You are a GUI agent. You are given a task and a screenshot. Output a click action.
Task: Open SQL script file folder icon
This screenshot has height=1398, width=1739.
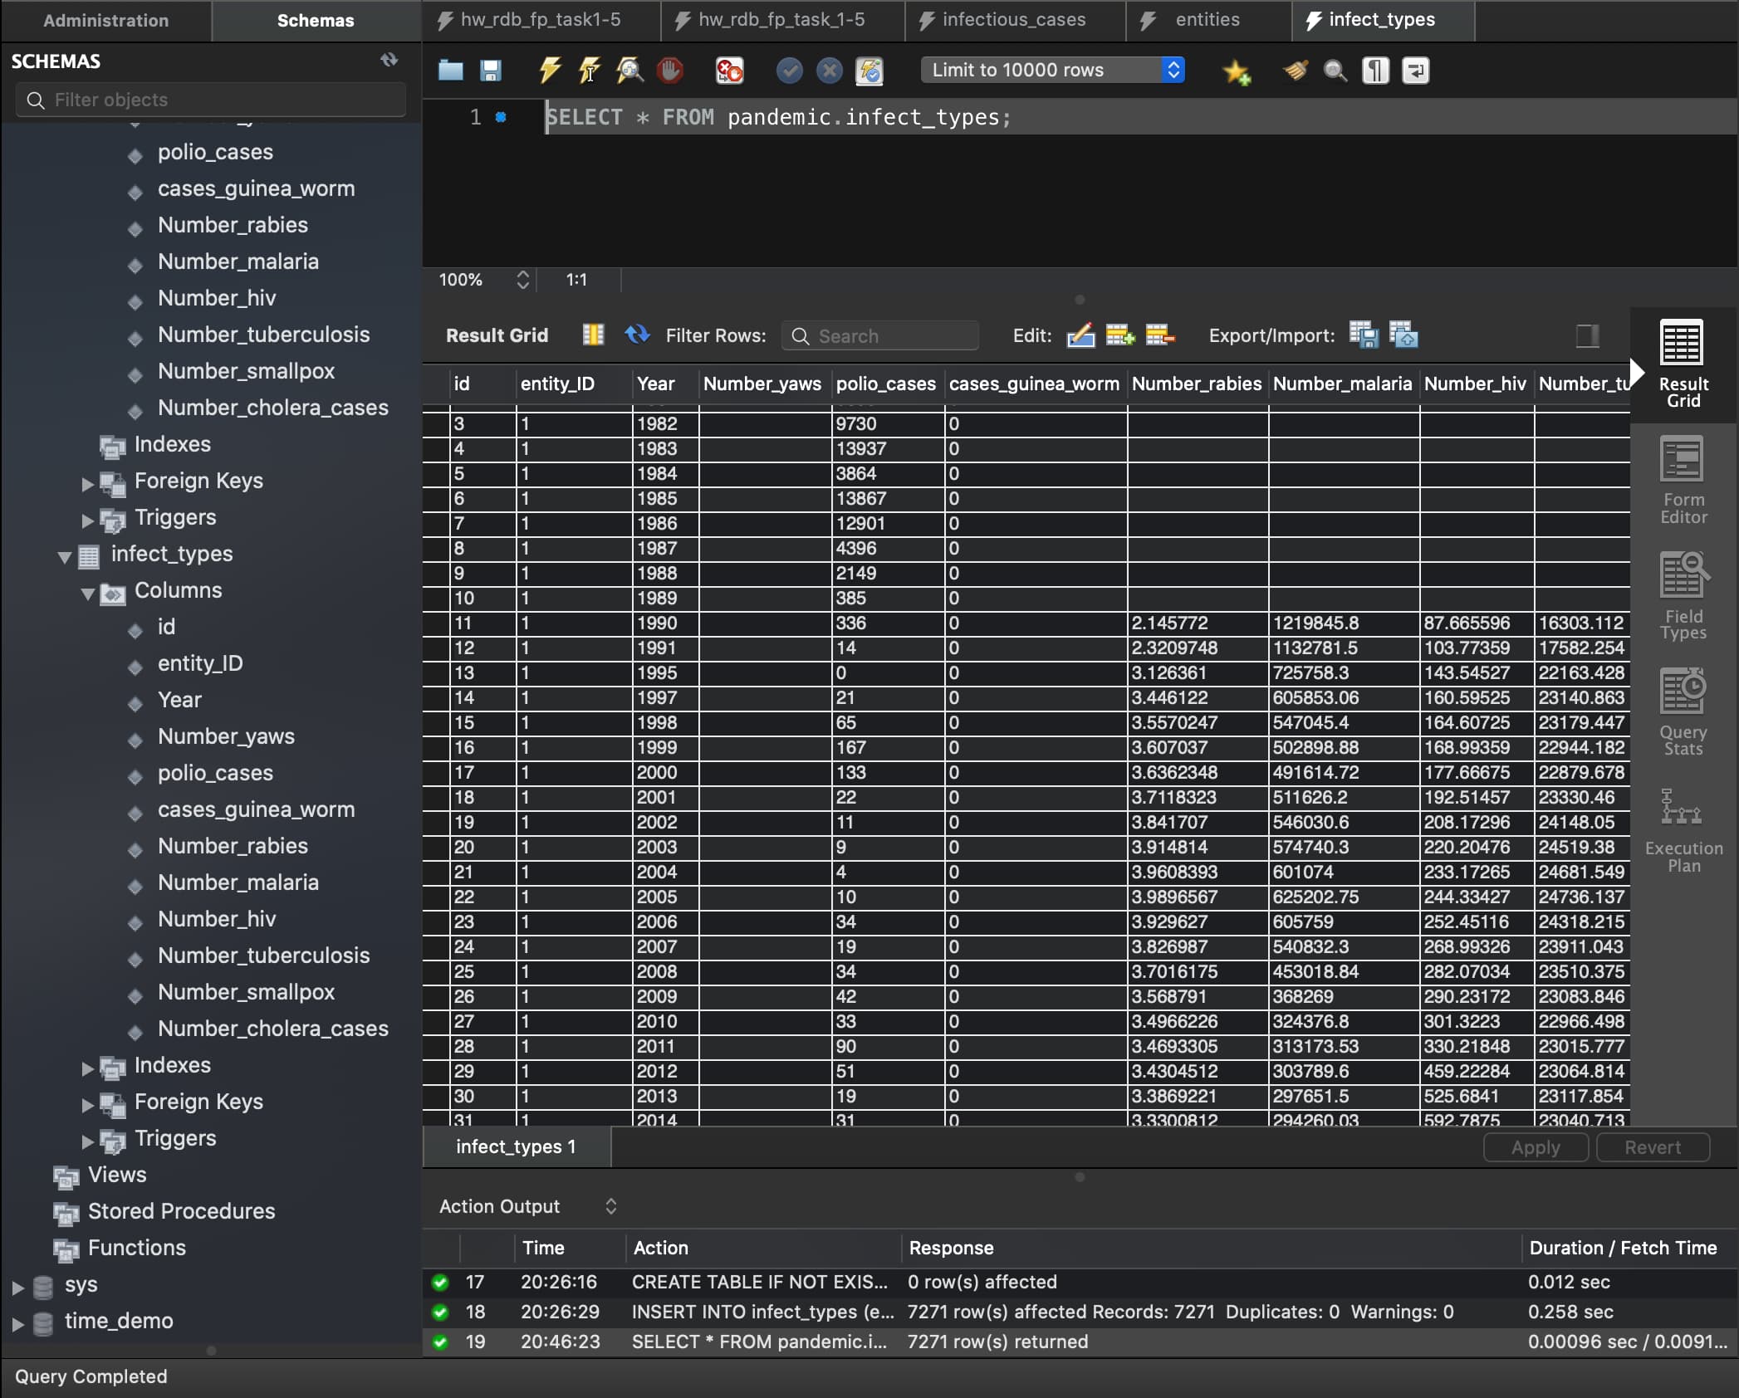pos(450,71)
